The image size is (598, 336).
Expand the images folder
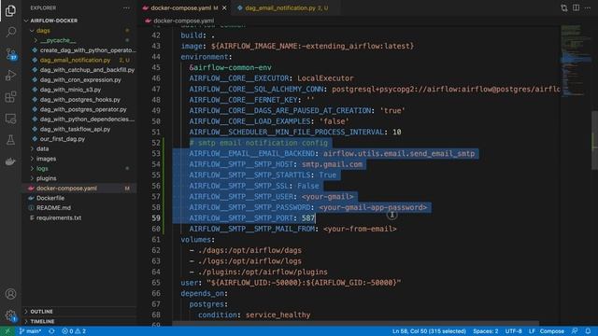coord(46,159)
